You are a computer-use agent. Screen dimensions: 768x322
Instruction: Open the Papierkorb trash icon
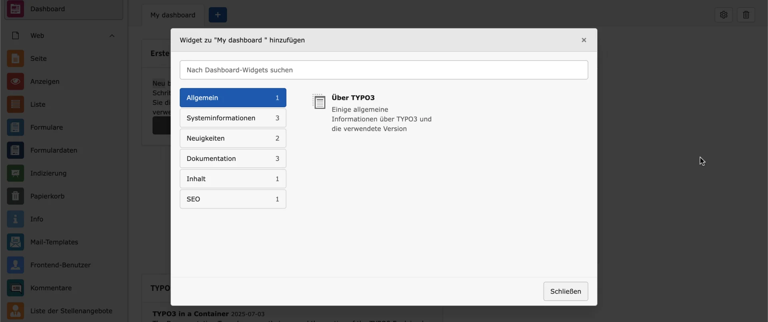pyautogui.click(x=15, y=196)
